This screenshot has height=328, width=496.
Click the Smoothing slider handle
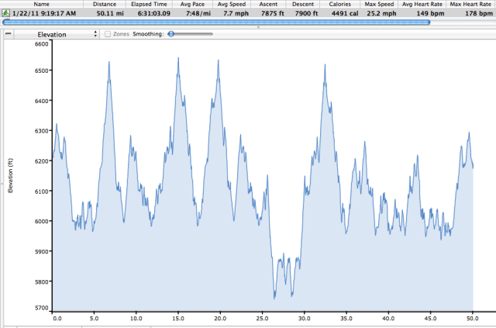pos(171,34)
